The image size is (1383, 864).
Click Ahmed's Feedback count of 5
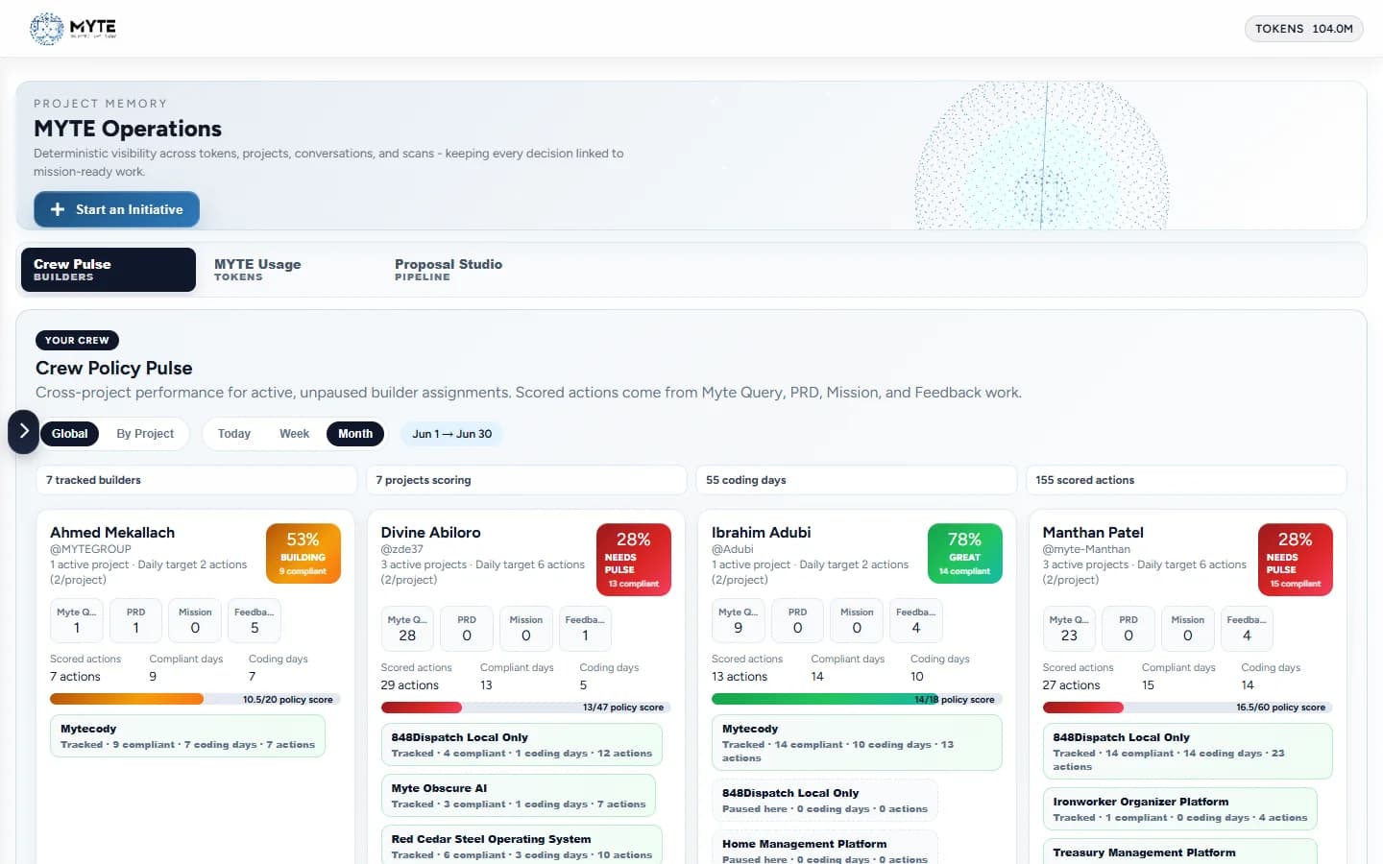[255, 620]
